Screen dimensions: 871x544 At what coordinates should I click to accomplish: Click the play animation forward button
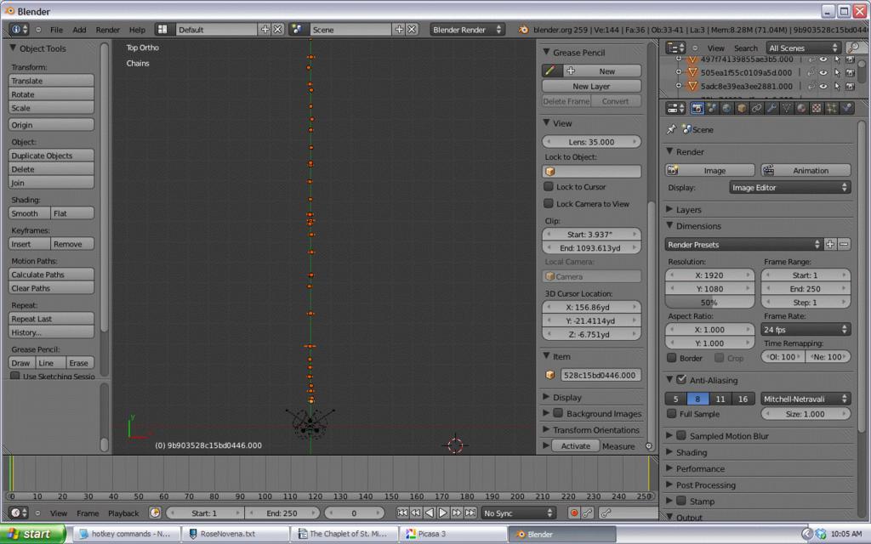[x=442, y=513]
